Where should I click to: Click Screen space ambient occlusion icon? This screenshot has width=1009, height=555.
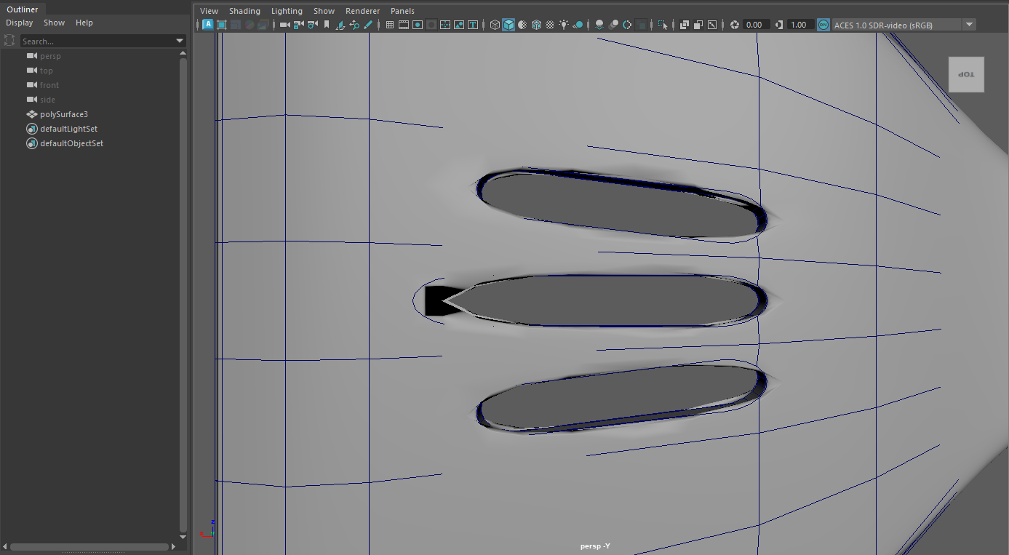tap(599, 25)
